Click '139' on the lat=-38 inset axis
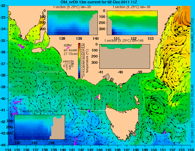The image size is (195, 151). click(x=79, y=39)
